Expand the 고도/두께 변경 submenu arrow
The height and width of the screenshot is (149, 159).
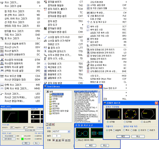point(126,2)
